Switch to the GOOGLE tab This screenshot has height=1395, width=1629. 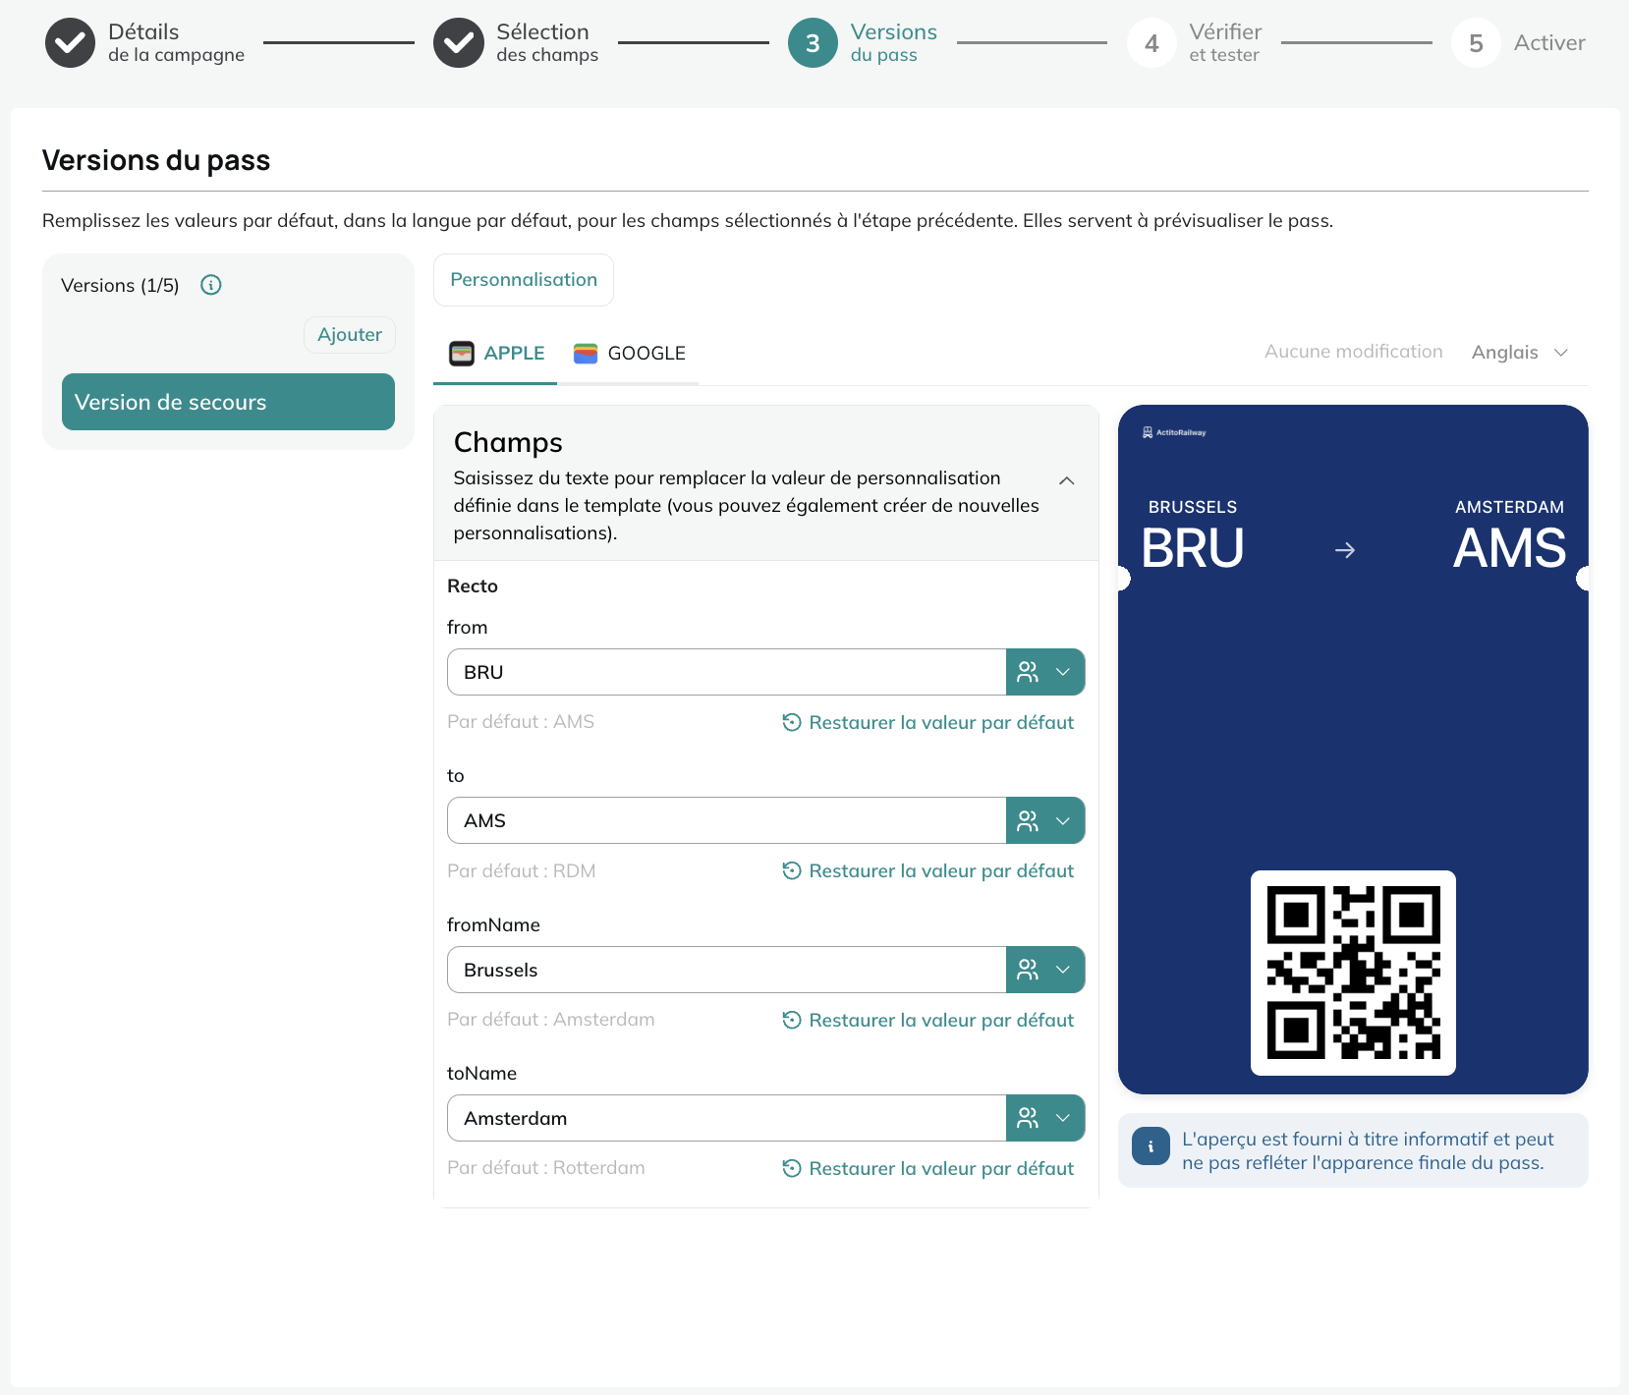629,354
